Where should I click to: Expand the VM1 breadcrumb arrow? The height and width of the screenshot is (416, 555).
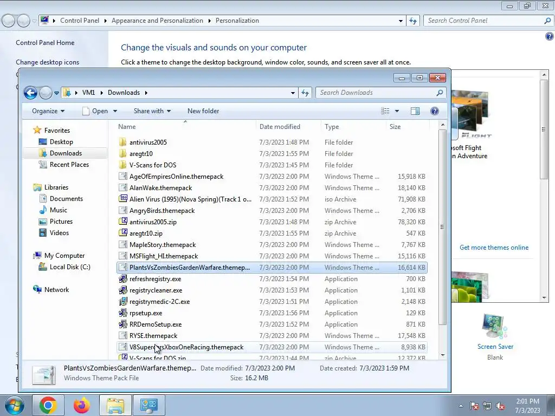tap(101, 93)
